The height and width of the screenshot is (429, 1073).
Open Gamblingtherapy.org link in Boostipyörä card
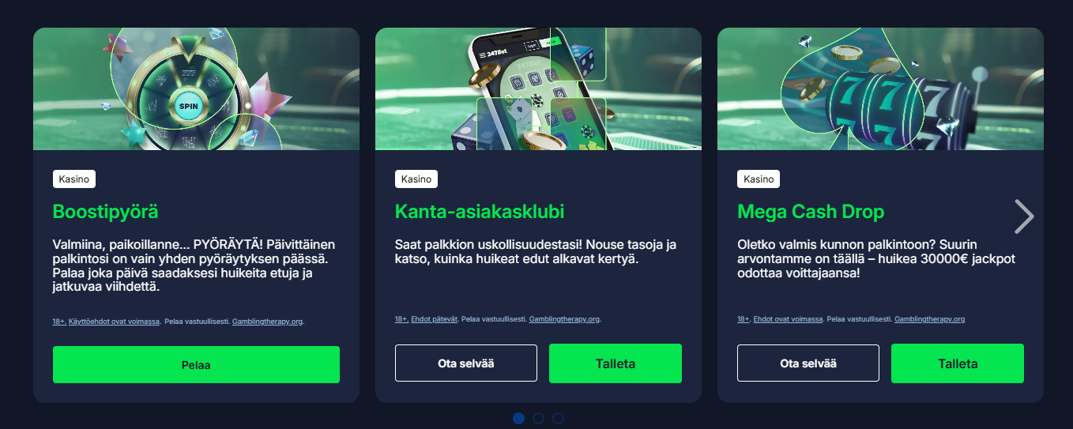(268, 322)
